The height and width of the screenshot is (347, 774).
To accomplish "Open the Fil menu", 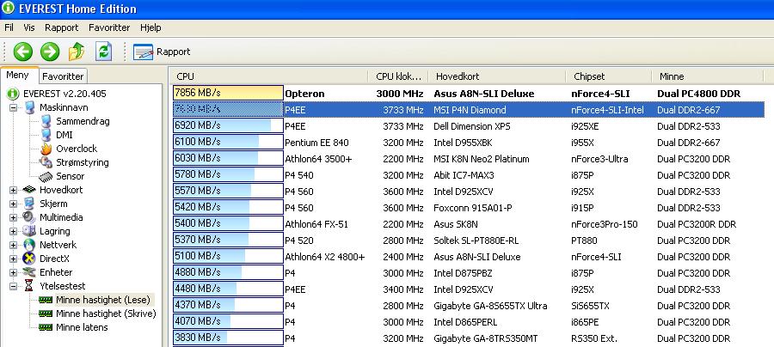I will pyautogui.click(x=9, y=27).
